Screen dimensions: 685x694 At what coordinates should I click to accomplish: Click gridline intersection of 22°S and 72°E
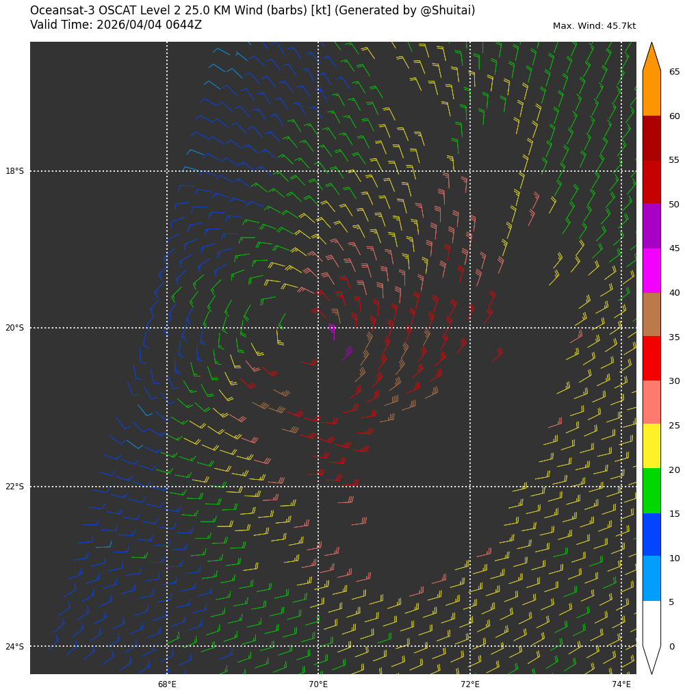[x=470, y=487]
